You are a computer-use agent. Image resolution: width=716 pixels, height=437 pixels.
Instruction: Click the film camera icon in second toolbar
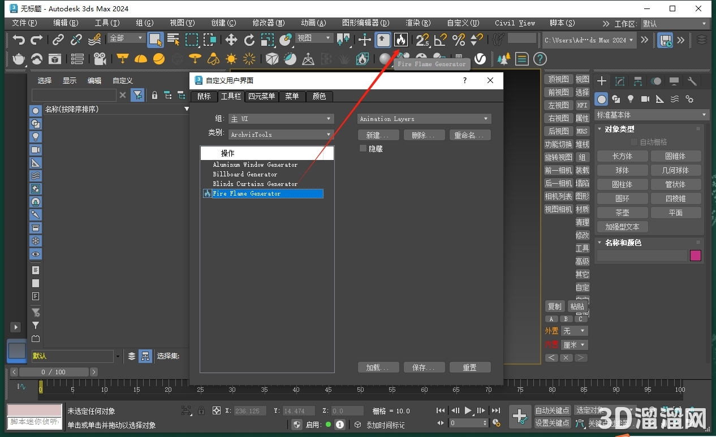(100, 58)
